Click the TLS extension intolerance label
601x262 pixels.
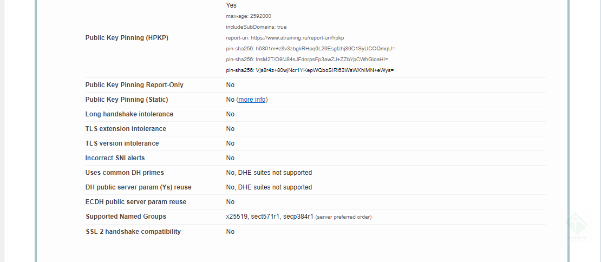(x=126, y=129)
